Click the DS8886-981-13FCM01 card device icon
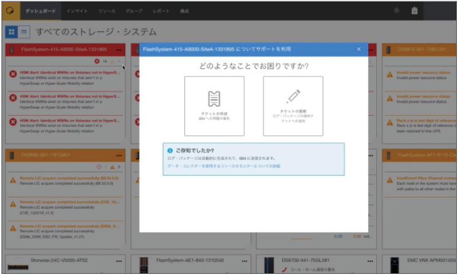Viewport: 458px width, 275px height. coord(12,155)
